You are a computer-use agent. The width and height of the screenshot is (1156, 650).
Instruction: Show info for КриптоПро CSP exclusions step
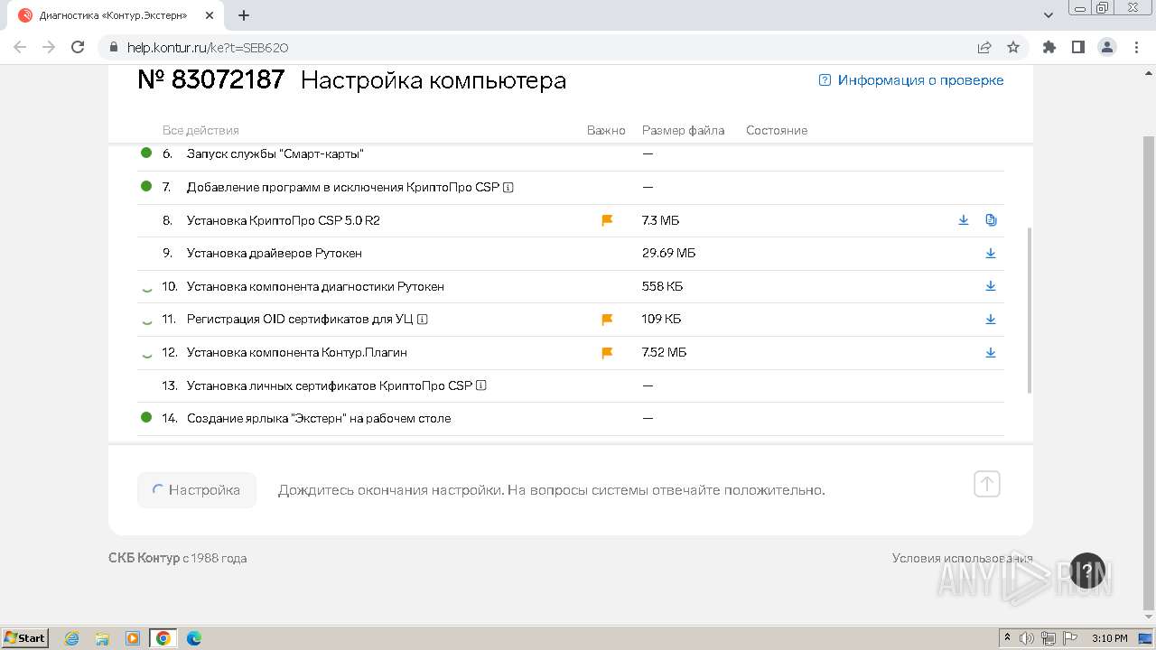[508, 188]
